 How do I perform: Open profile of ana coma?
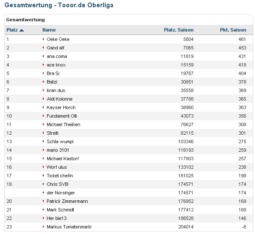pyautogui.click(x=57, y=56)
